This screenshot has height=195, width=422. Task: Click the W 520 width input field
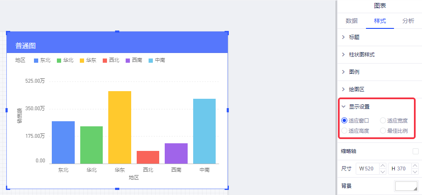[x=367, y=169]
